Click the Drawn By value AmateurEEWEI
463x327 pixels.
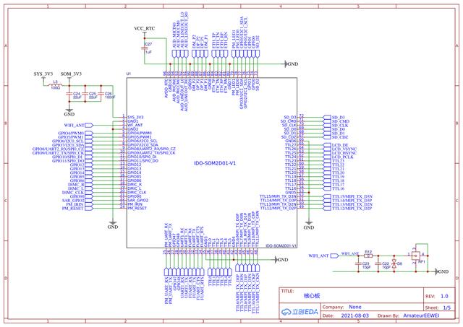[421, 315]
